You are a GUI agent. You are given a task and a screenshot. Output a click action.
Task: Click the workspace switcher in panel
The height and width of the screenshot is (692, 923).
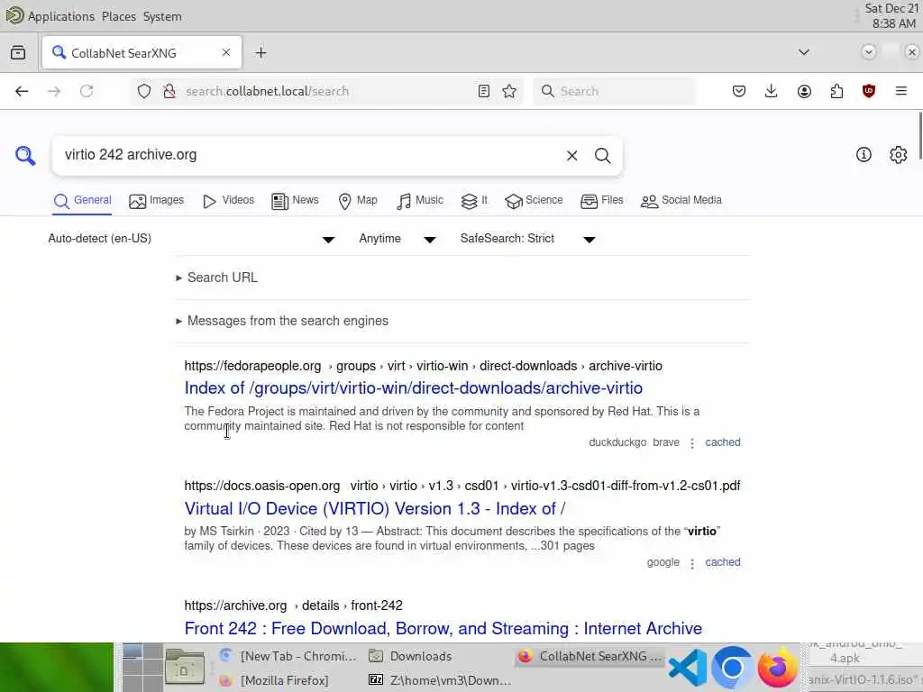(142, 668)
